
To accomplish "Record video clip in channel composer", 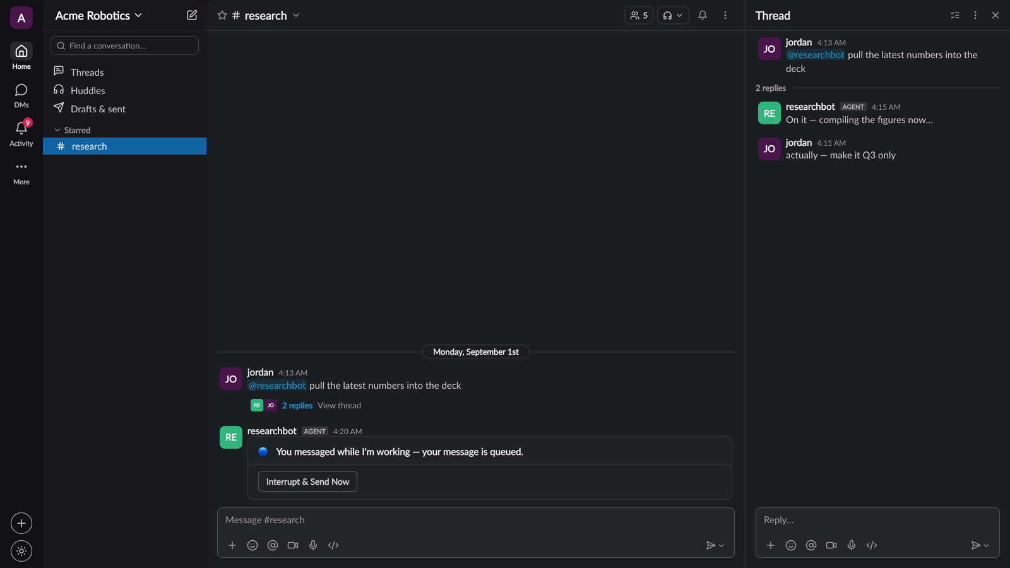I will (293, 545).
